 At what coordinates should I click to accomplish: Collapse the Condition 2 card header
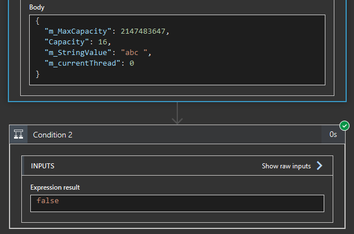pos(168,135)
